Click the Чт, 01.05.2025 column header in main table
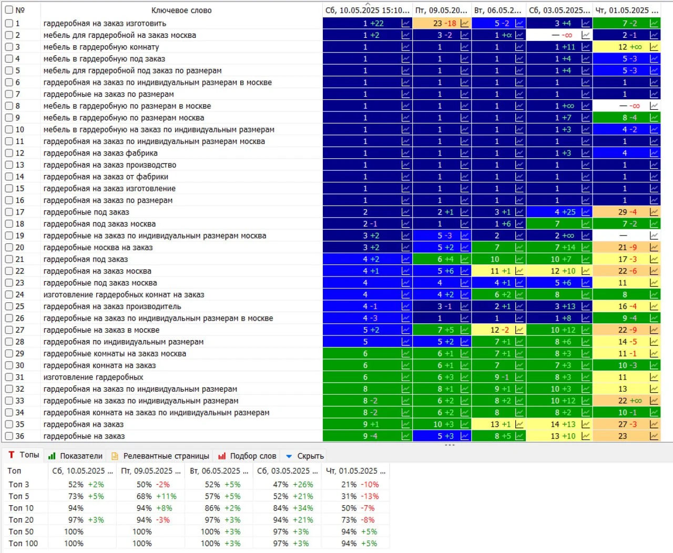This screenshot has height=553, width=673. (x=627, y=10)
